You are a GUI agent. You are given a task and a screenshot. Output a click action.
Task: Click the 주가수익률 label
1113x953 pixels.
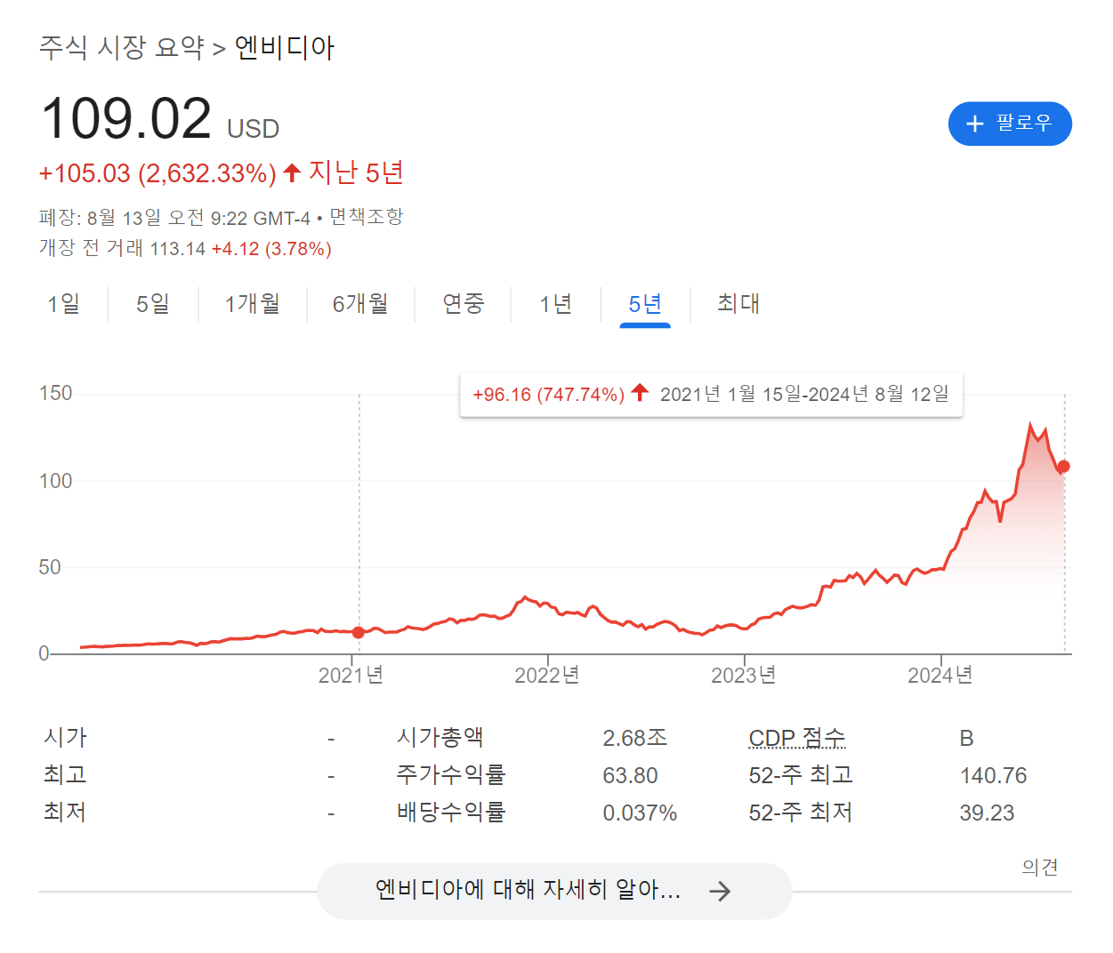pos(451,774)
